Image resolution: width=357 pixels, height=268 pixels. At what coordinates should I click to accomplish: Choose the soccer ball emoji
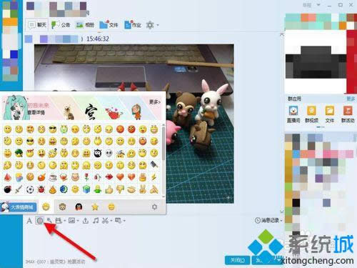tap(30, 189)
